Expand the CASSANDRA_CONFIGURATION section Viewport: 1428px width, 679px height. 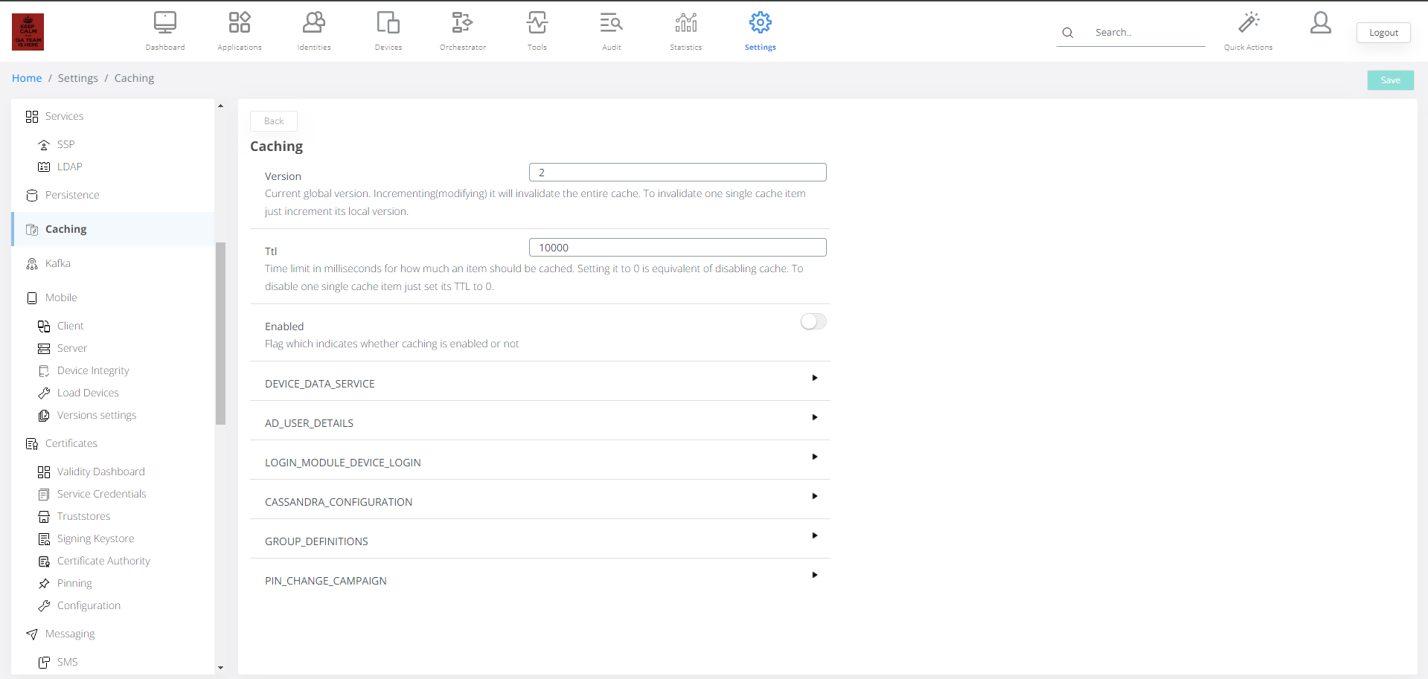814,496
